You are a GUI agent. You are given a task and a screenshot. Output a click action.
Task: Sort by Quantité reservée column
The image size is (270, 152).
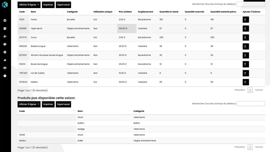(x=196, y=12)
